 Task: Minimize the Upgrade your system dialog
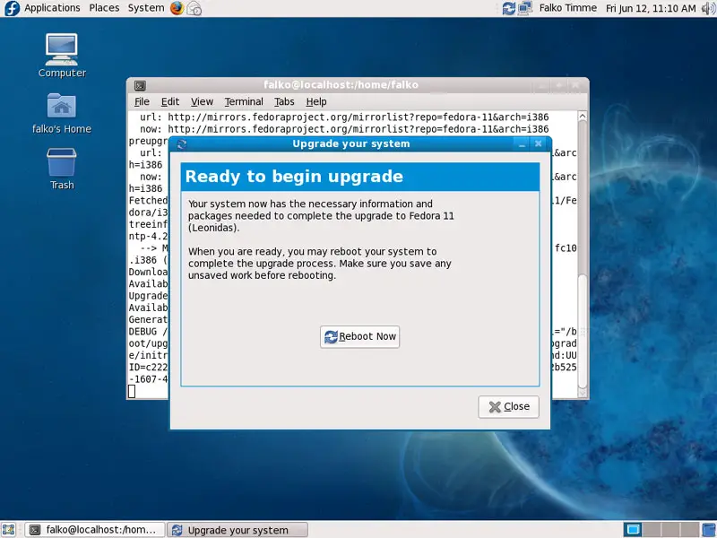click(x=522, y=144)
